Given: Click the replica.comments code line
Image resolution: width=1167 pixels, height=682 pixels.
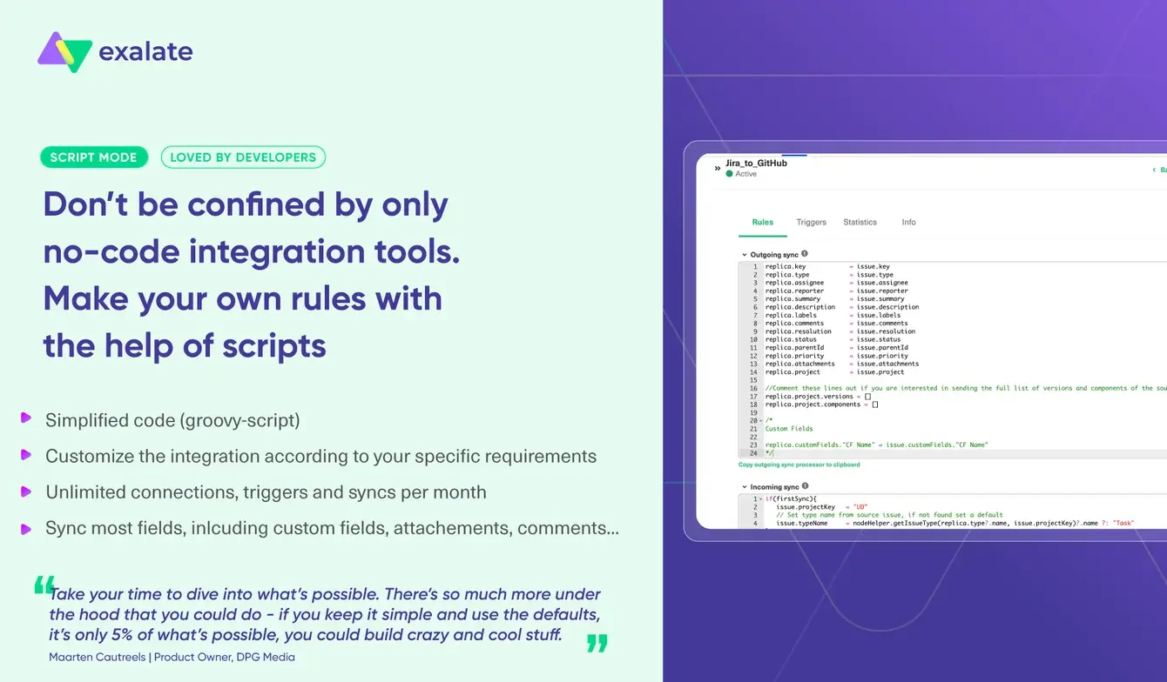Looking at the screenshot, I should coord(837,324).
